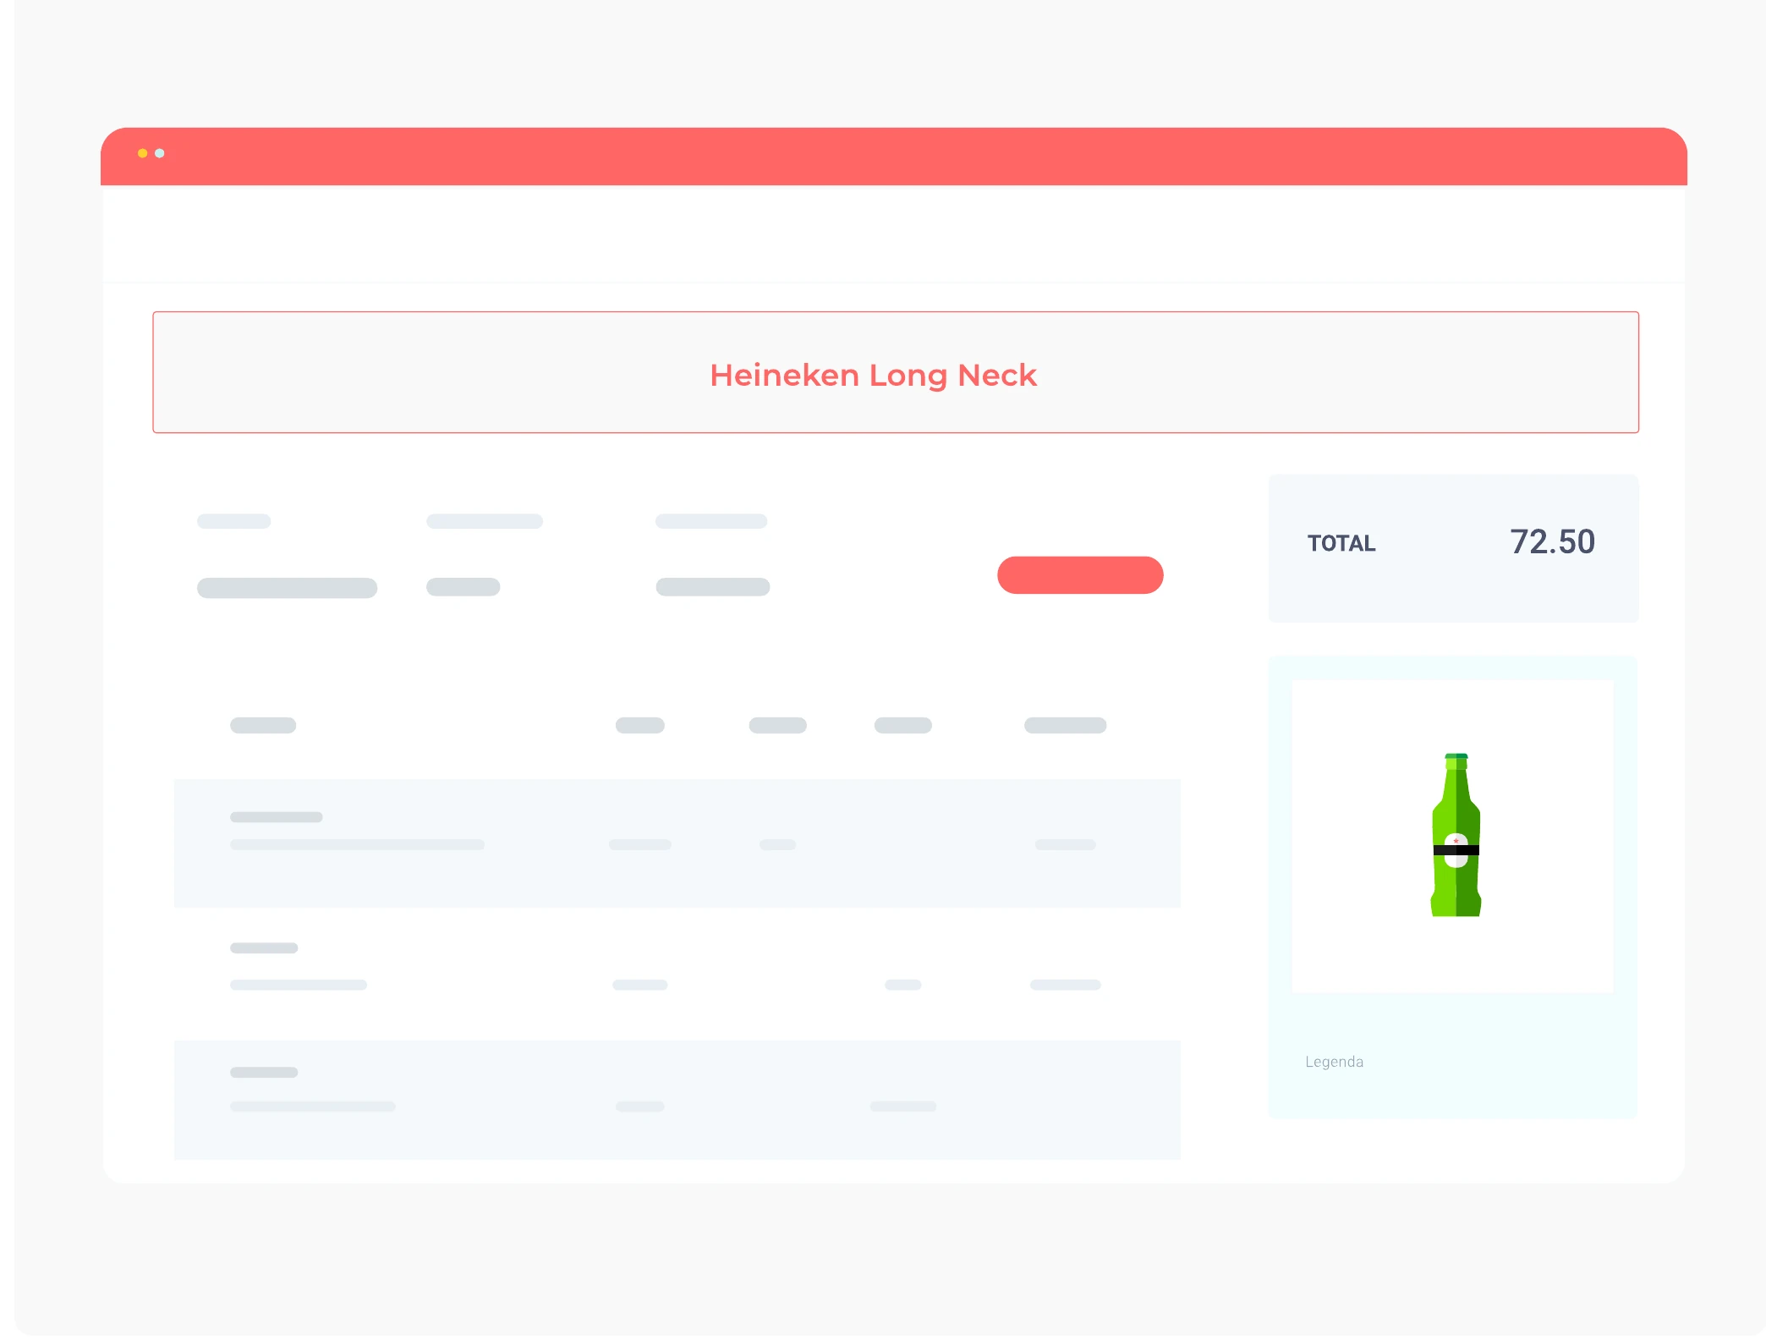Click the Heineken Long Neck title field
The height and width of the screenshot is (1340, 1766).
pos(896,372)
